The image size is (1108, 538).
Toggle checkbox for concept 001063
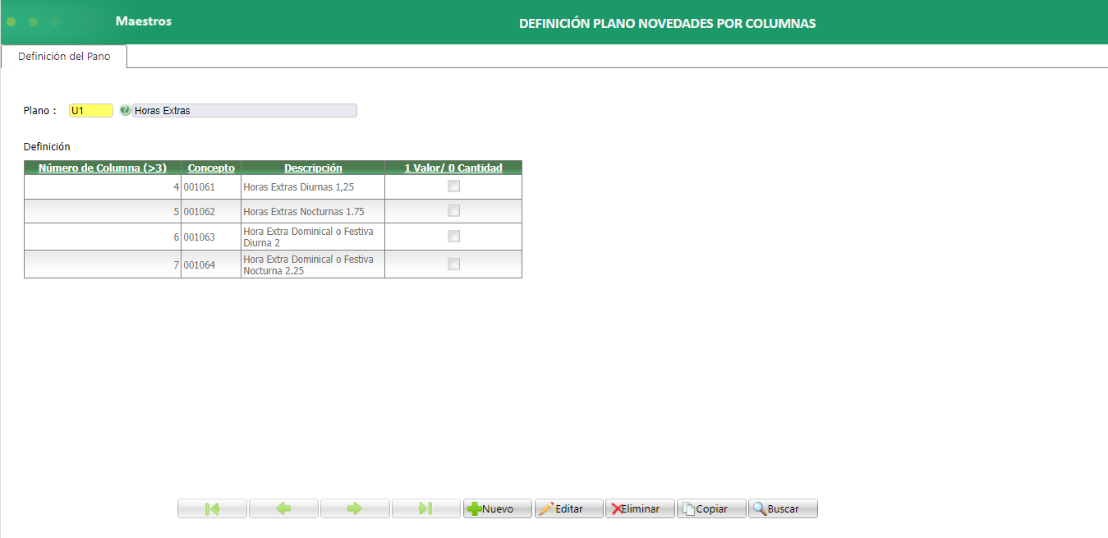point(453,237)
